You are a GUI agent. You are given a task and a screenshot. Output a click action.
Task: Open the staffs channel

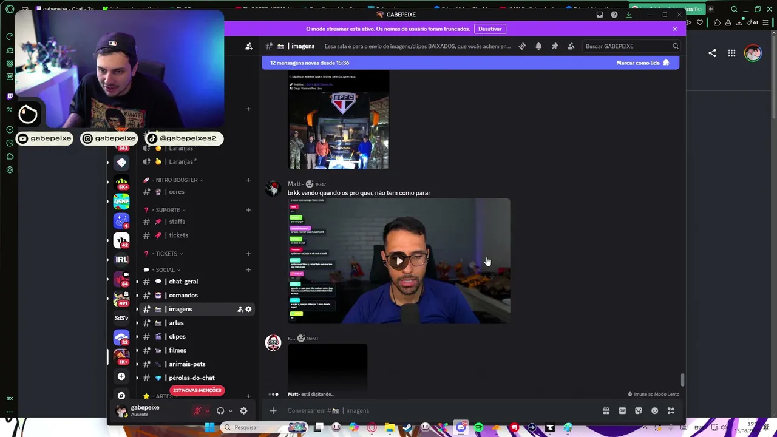pos(197,222)
